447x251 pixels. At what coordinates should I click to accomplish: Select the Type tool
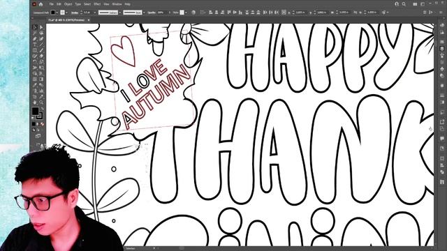tap(35, 45)
